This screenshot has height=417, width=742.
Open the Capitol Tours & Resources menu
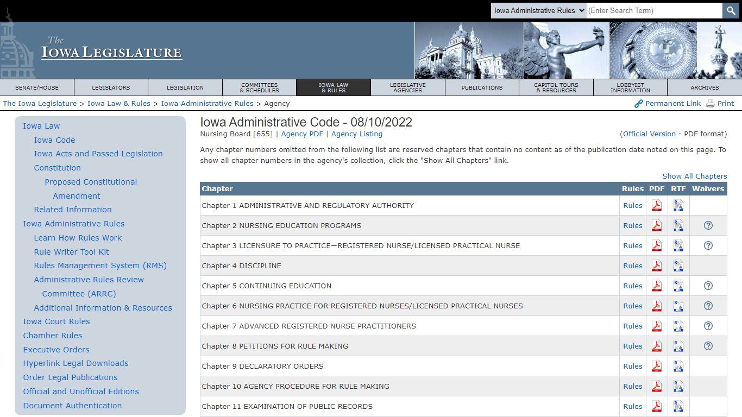(x=556, y=87)
